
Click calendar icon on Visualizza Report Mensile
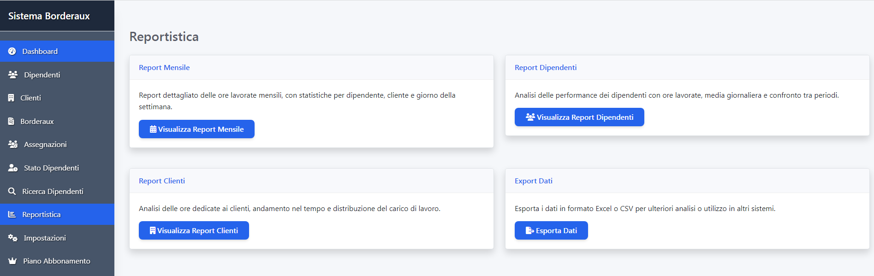[153, 129]
